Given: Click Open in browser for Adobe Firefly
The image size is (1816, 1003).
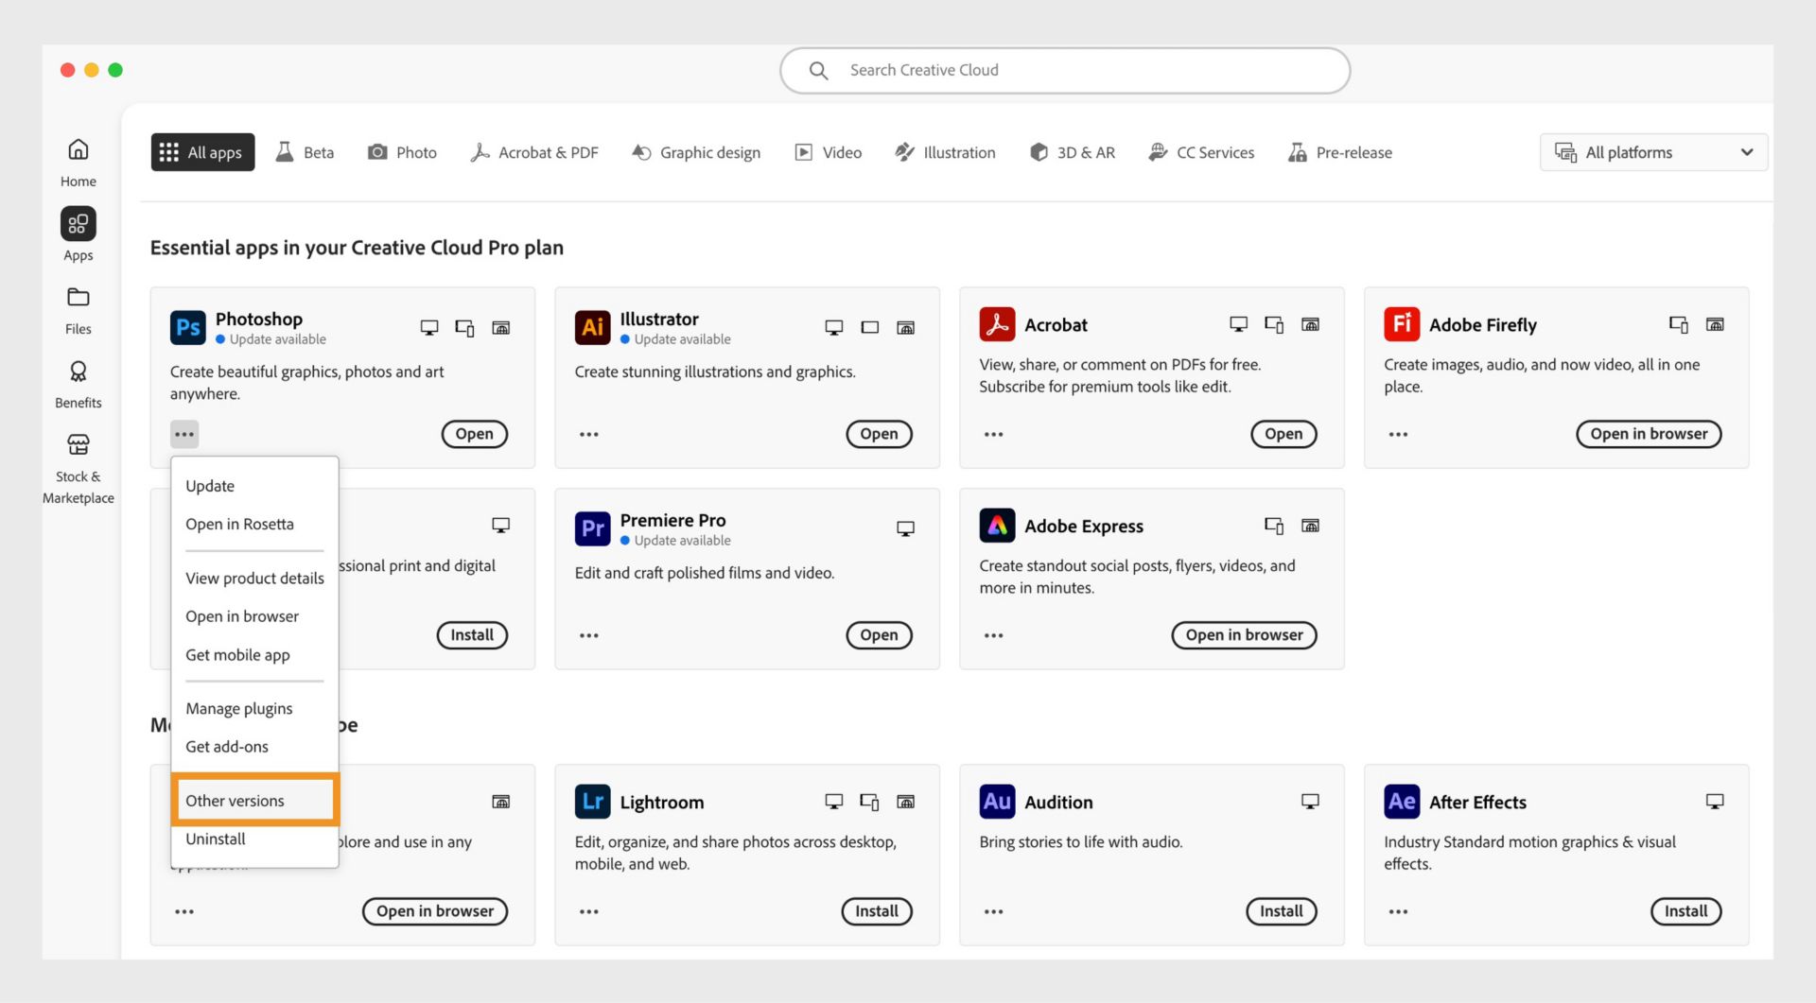Looking at the screenshot, I should tap(1648, 434).
